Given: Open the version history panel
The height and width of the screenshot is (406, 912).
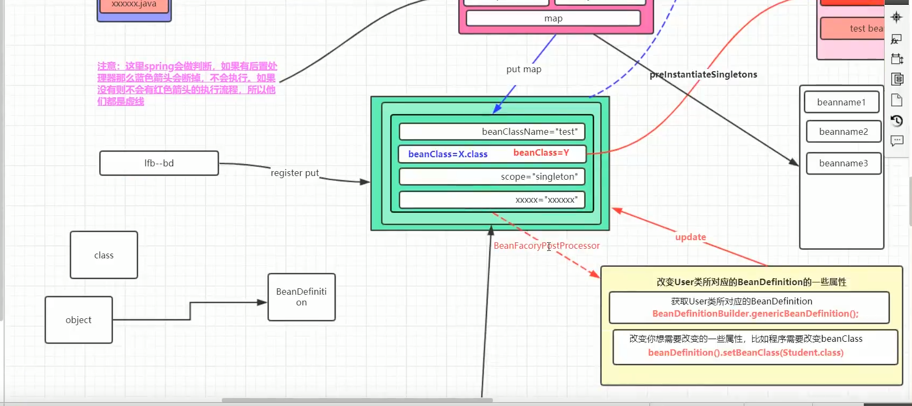Looking at the screenshot, I should (896, 121).
